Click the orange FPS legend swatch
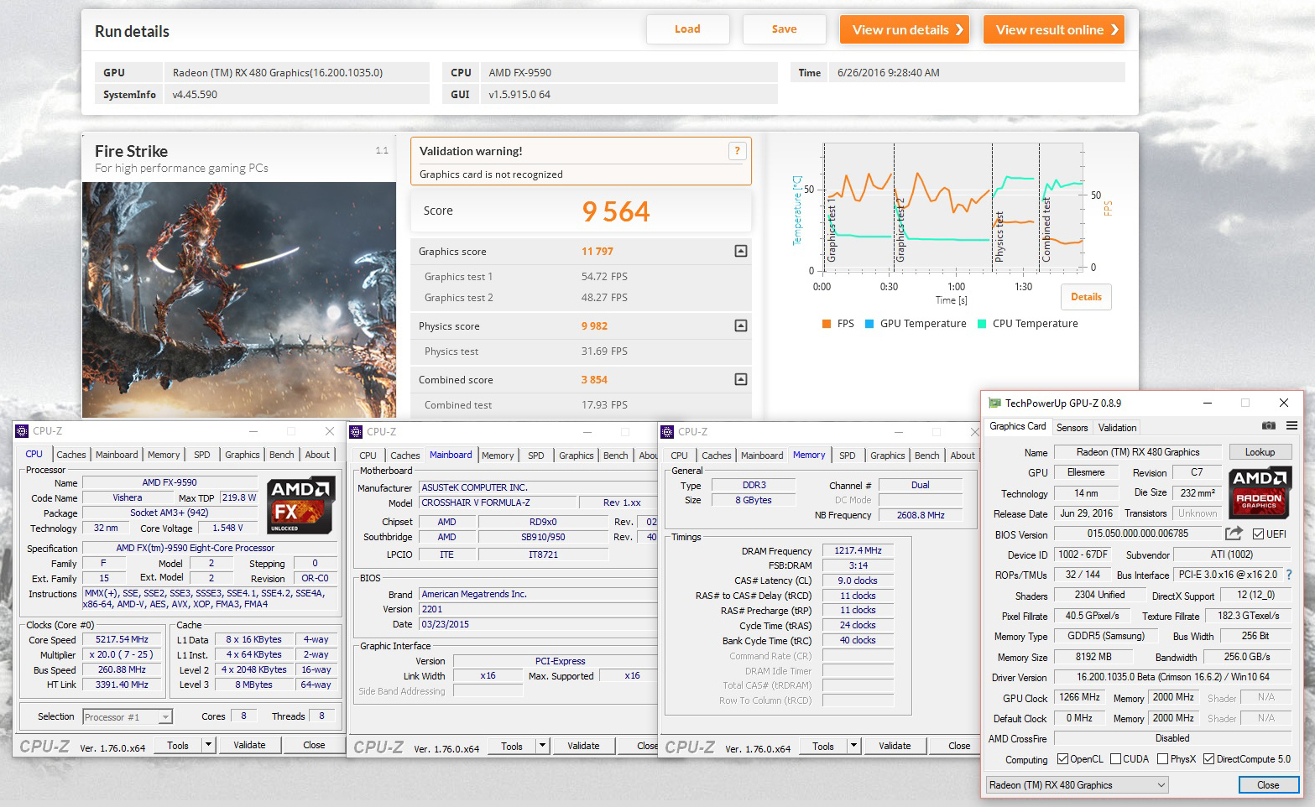Image resolution: width=1315 pixels, height=807 pixels. tap(827, 324)
